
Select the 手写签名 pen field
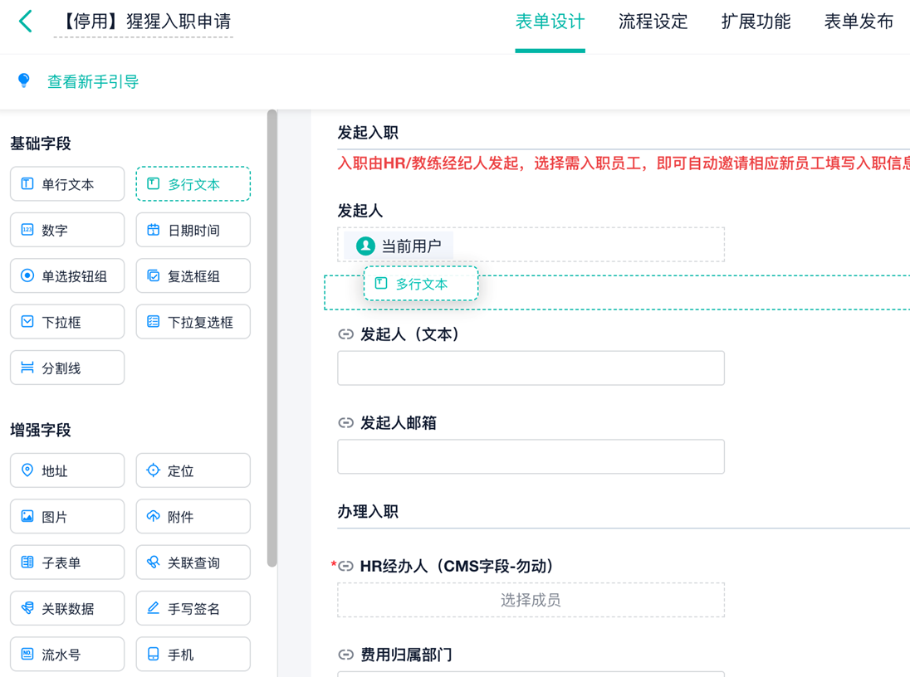point(193,608)
